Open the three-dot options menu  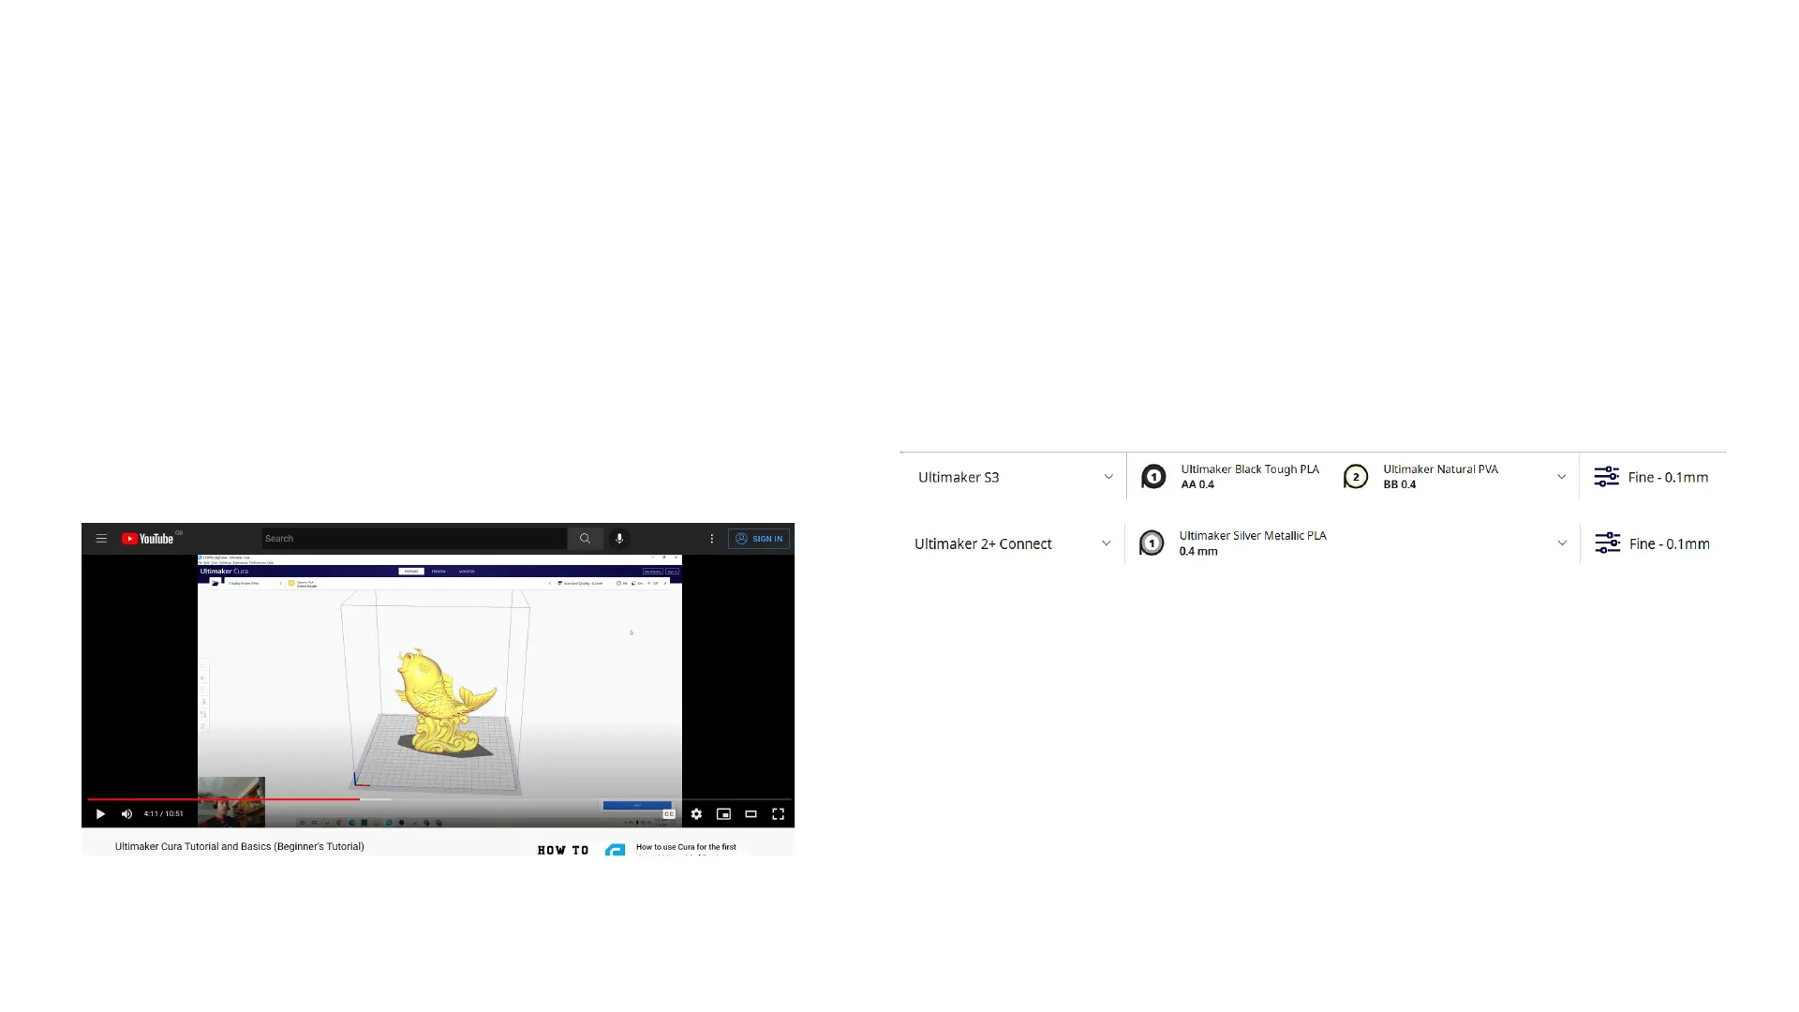tap(712, 539)
